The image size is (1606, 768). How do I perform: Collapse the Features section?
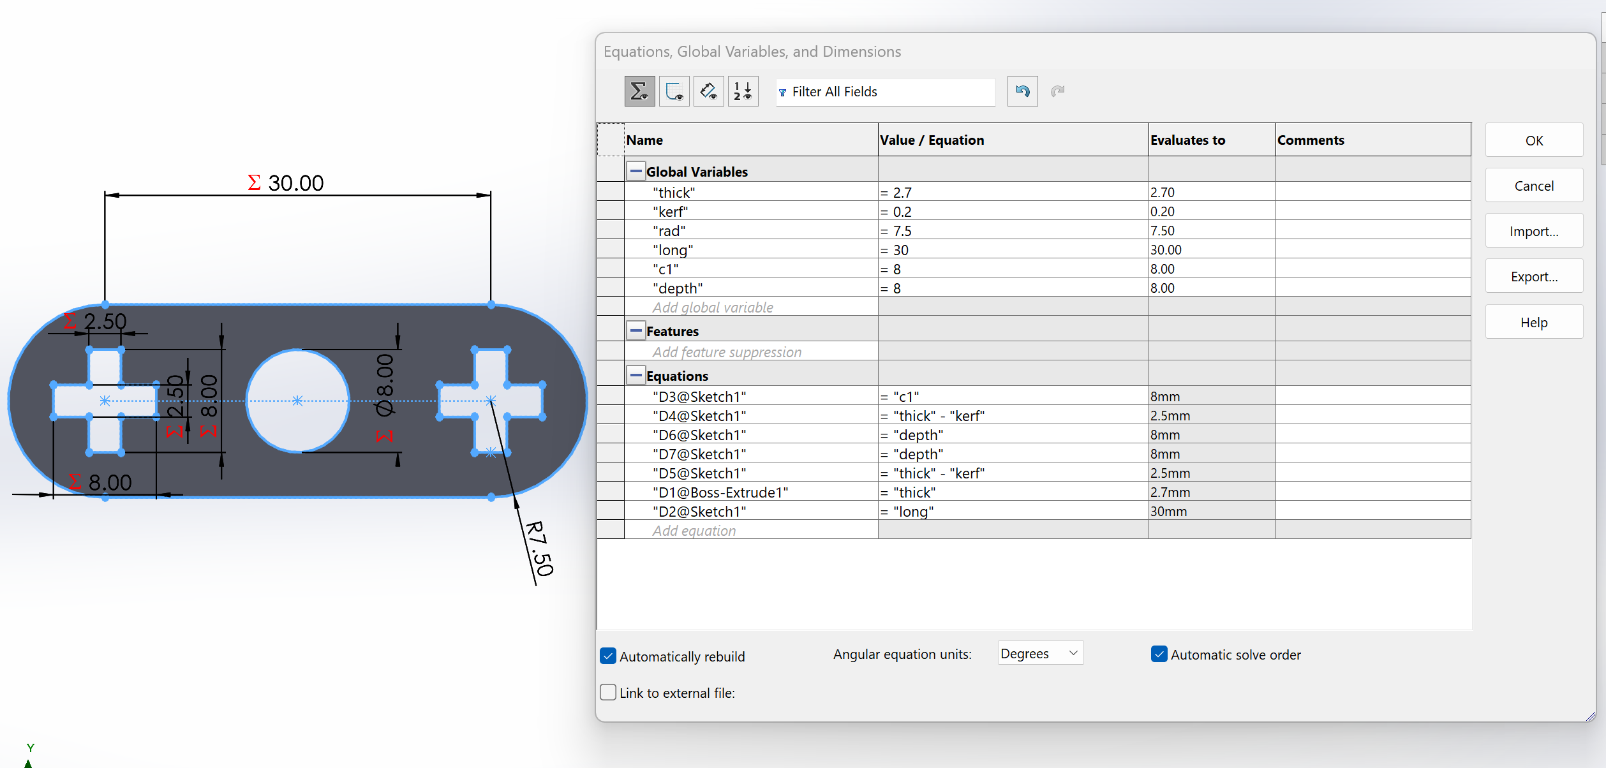[x=636, y=330]
